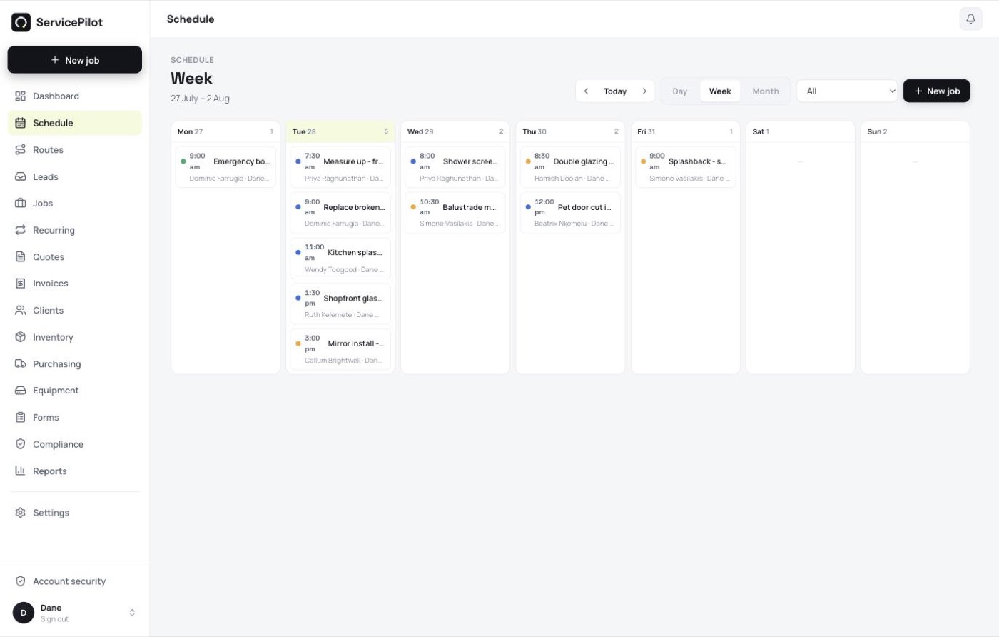
Task: Expand the Dane user account menu
Action: (x=132, y=613)
